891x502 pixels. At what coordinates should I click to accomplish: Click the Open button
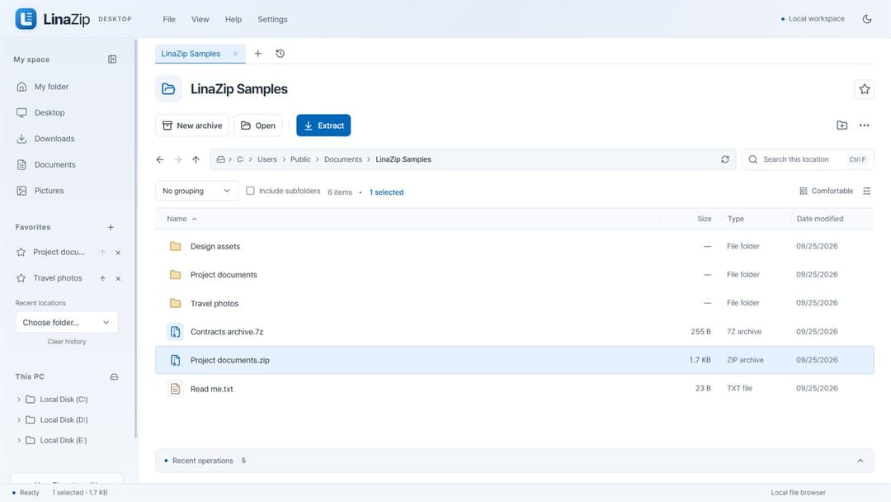click(x=258, y=125)
